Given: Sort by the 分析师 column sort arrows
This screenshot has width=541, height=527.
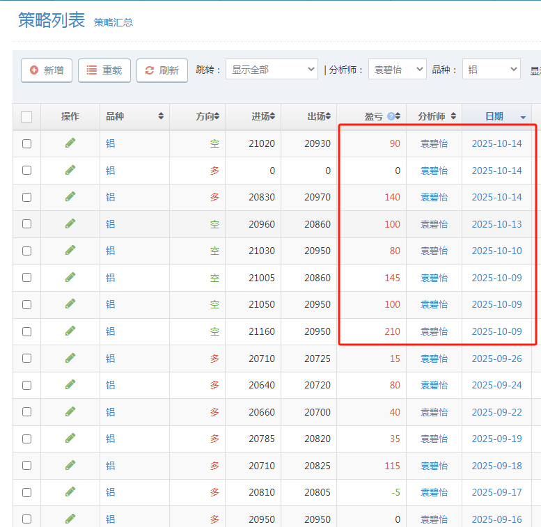Looking at the screenshot, I should [453, 116].
